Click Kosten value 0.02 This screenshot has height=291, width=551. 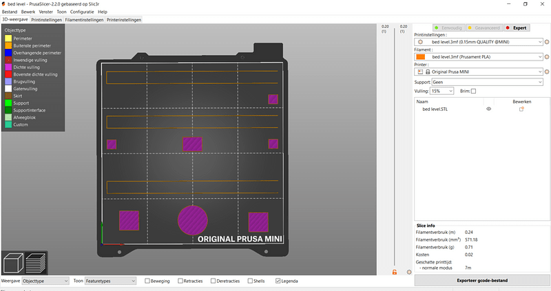click(469, 255)
